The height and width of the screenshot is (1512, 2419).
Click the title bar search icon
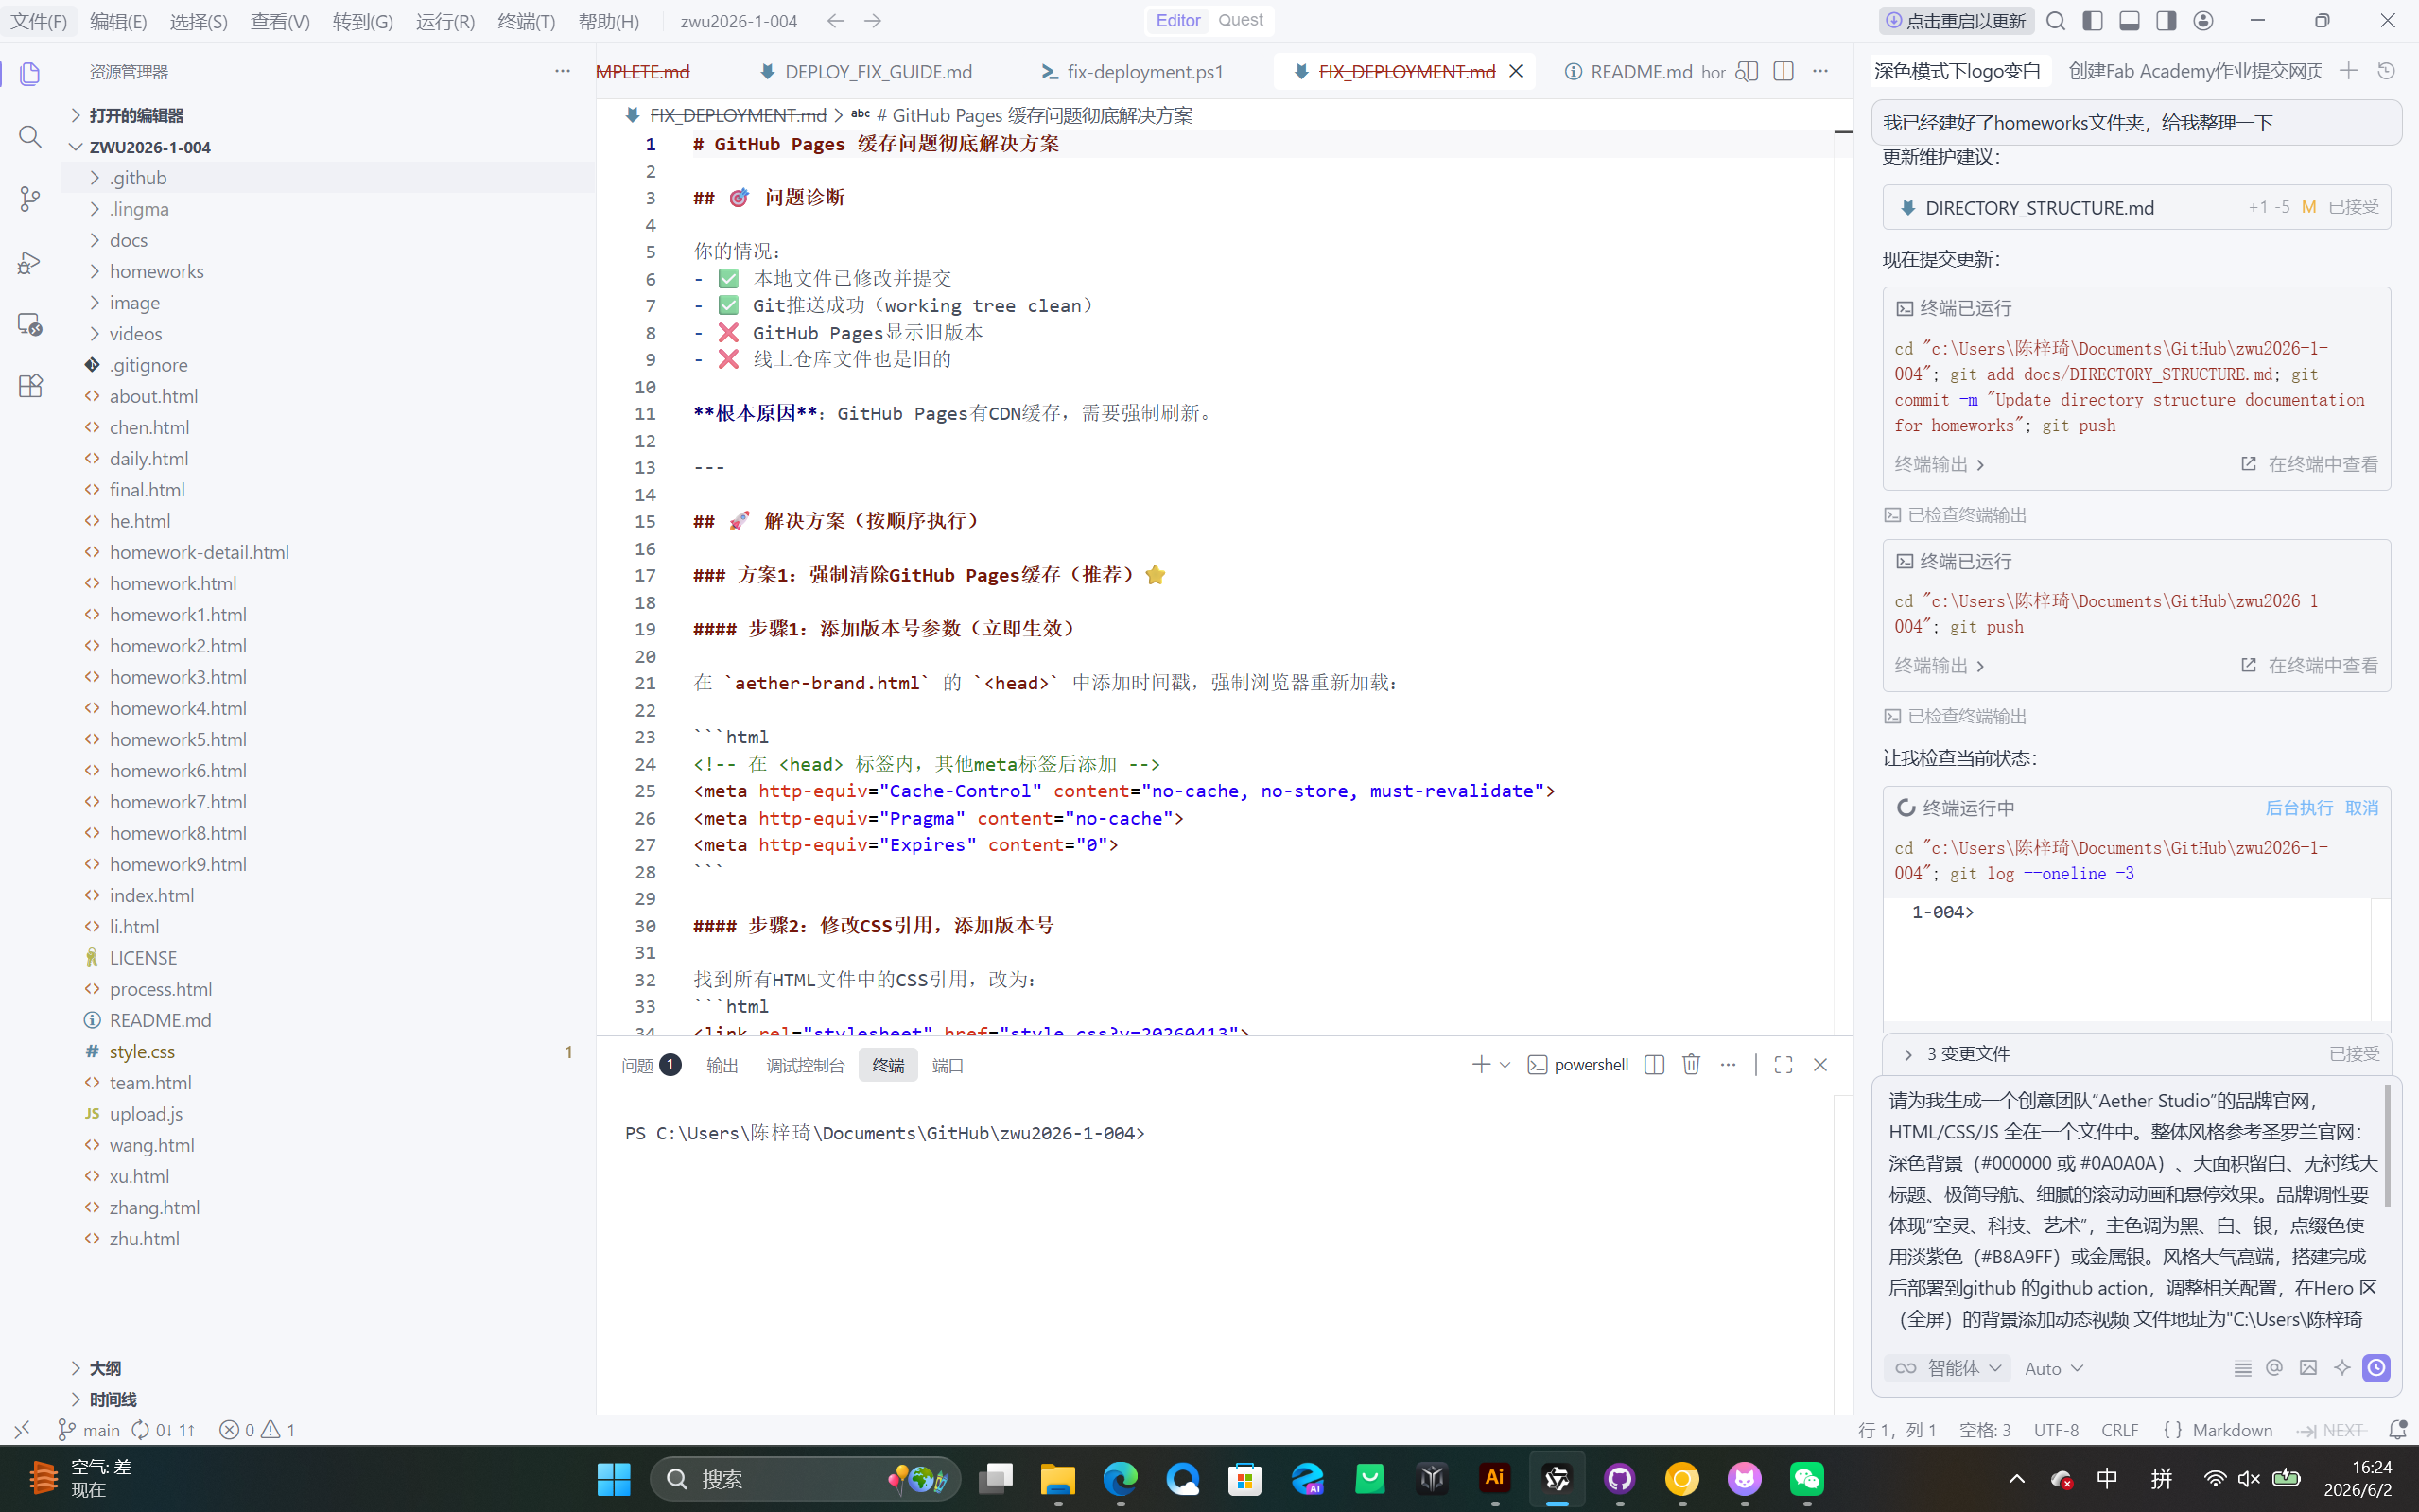tap(2056, 20)
